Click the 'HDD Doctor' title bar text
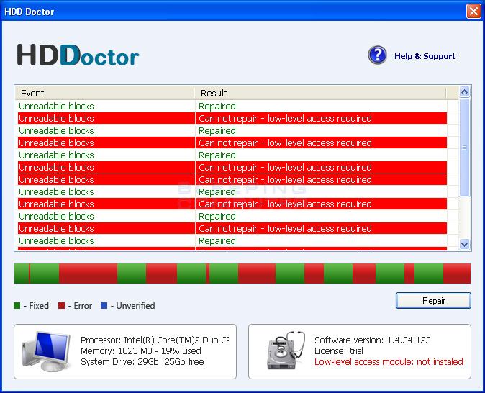Viewport: 485px width, 393px height. [29, 12]
